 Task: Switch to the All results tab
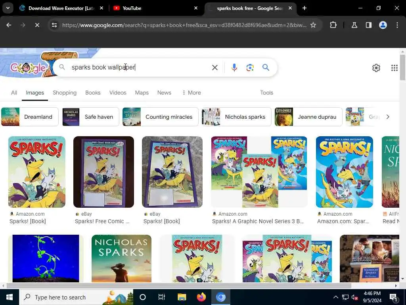coord(14,93)
